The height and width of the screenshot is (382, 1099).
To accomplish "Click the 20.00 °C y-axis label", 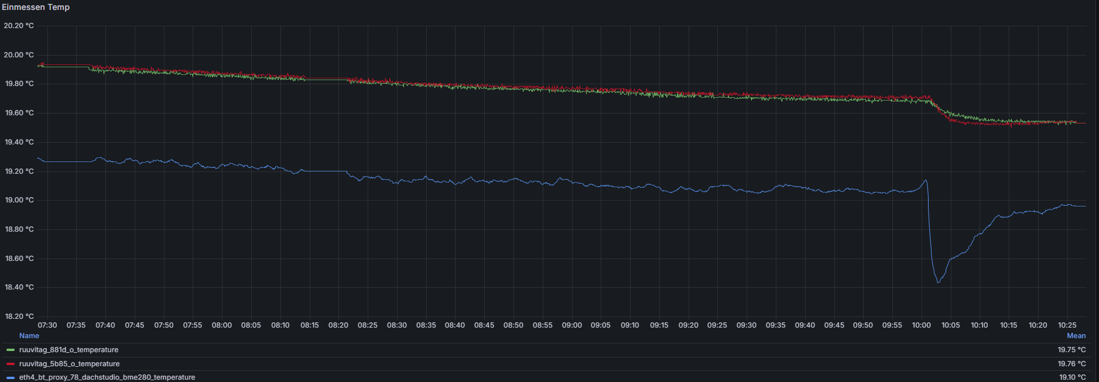I will (x=19, y=55).
